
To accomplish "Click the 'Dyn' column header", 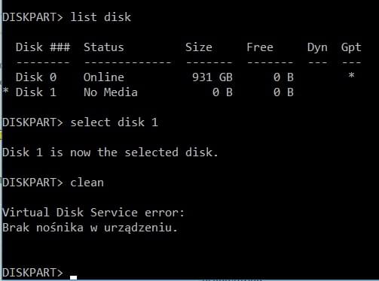I will [x=317, y=47].
